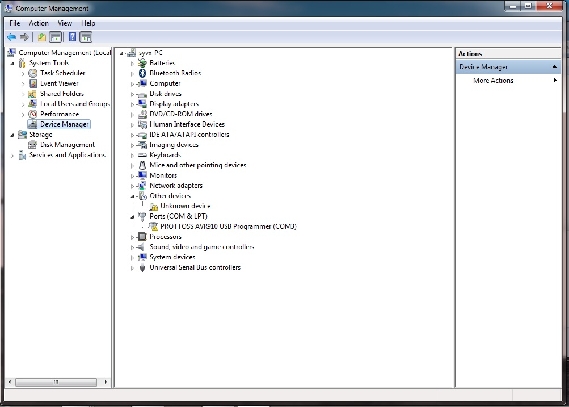Viewport: 569px width, 407px height.
Task: Select the Keyboards label
Action: (165, 155)
